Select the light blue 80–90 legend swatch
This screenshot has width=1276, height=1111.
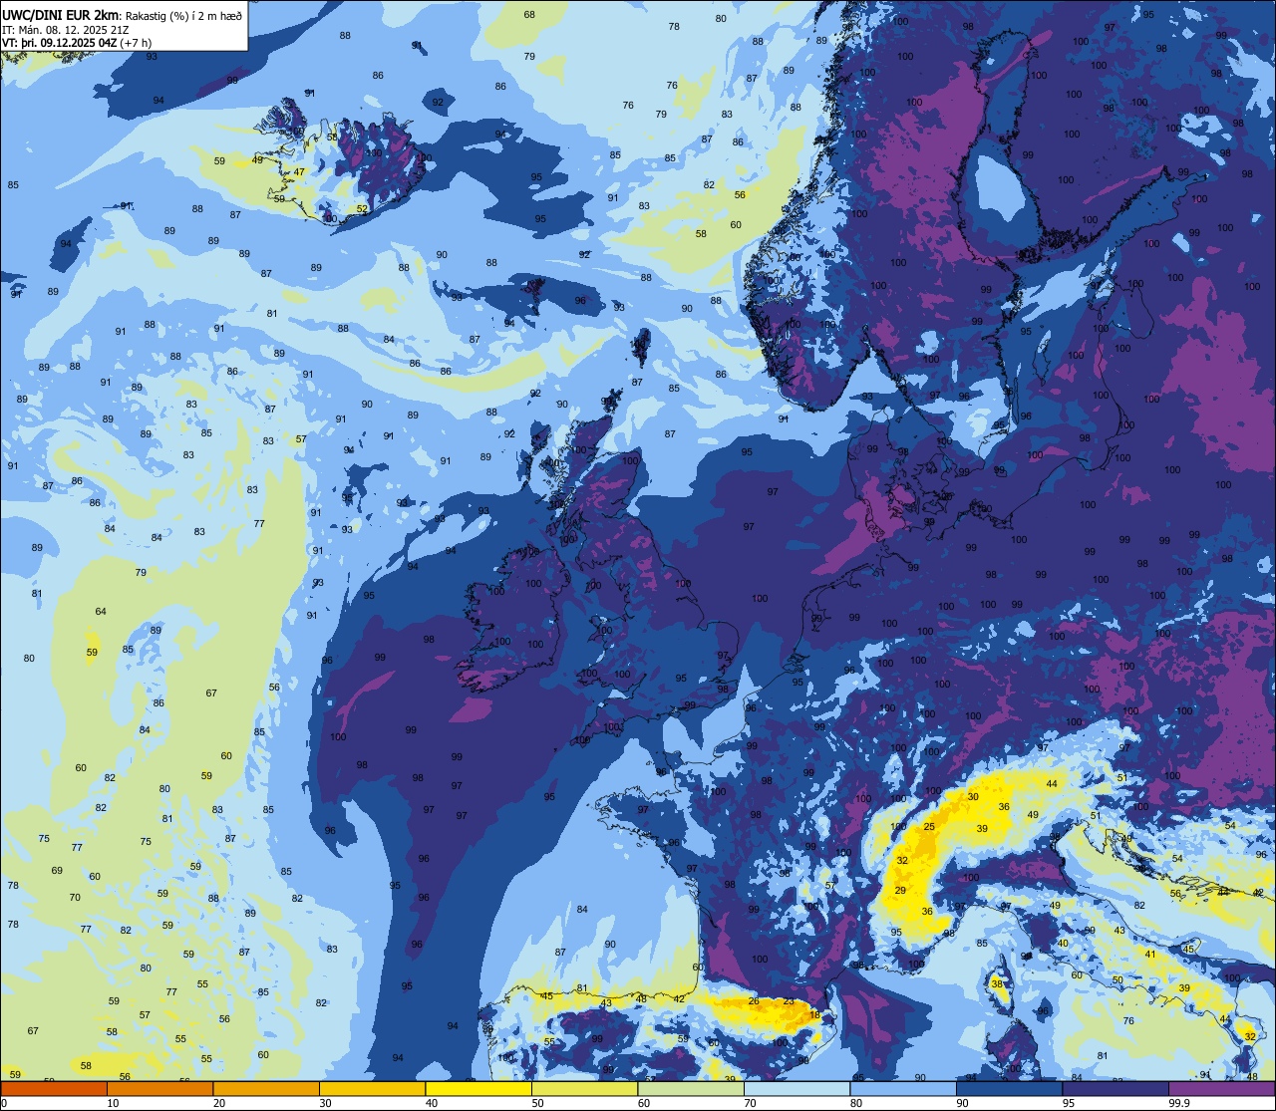[x=903, y=1088]
